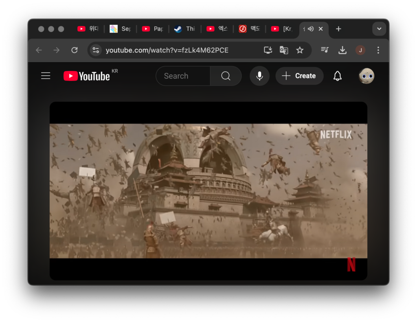Screen dimensions: 417x322
Task: Click the Create button
Action: [299, 76]
